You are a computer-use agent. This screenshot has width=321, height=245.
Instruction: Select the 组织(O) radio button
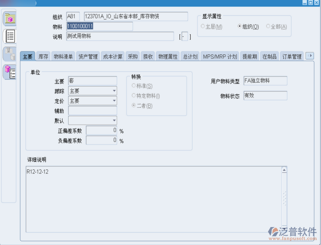pyautogui.click(x=240, y=27)
